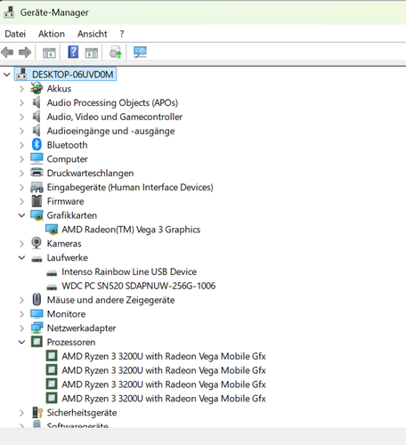Select the Computer category label
This screenshot has width=406, height=445.
pos(67,159)
